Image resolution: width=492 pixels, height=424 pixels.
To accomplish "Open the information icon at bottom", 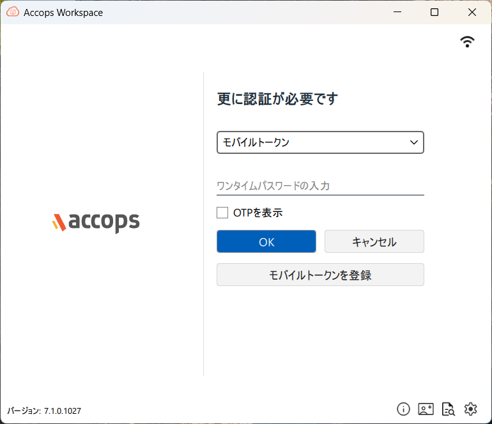I will pyautogui.click(x=403, y=409).
